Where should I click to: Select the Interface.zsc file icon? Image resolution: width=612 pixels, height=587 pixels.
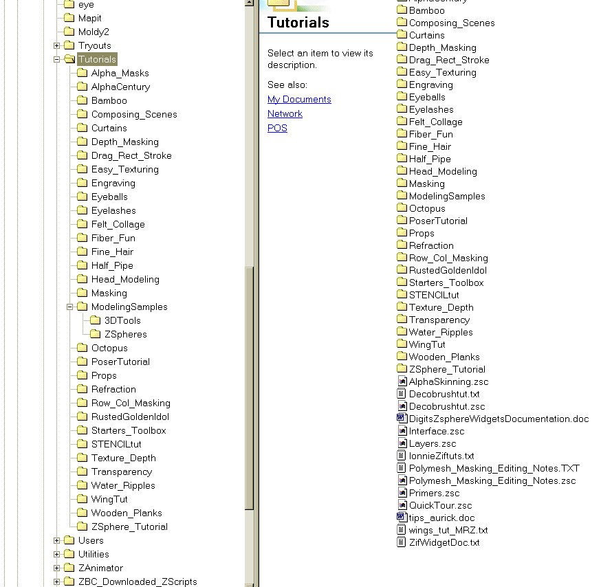pyautogui.click(x=402, y=431)
